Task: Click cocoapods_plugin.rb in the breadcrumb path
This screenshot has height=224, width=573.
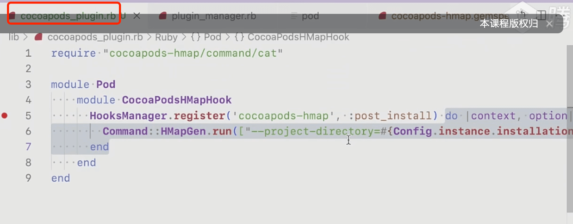Action: pyautogui.click(x=95, y=37)
